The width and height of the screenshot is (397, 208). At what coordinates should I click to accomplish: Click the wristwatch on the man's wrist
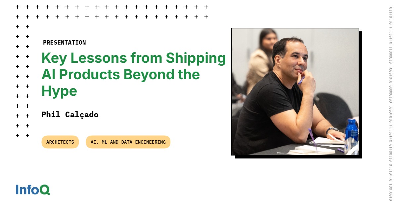[x=332, y=130]
